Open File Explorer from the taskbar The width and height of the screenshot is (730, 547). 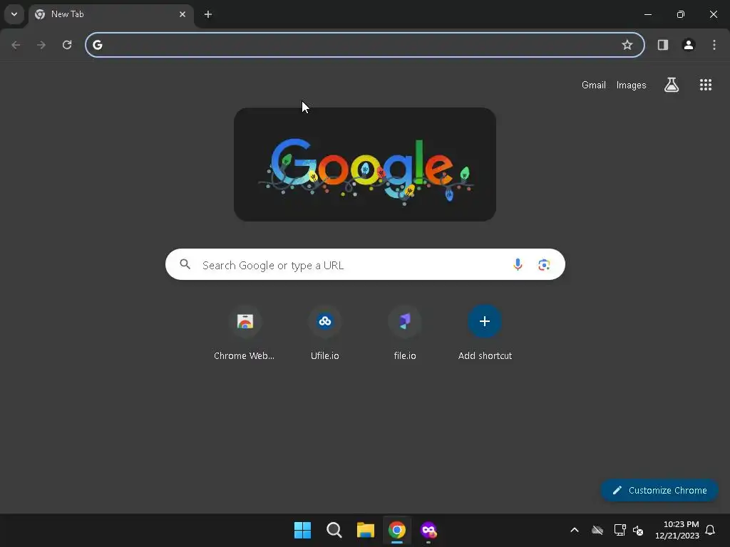pos(366,530)
